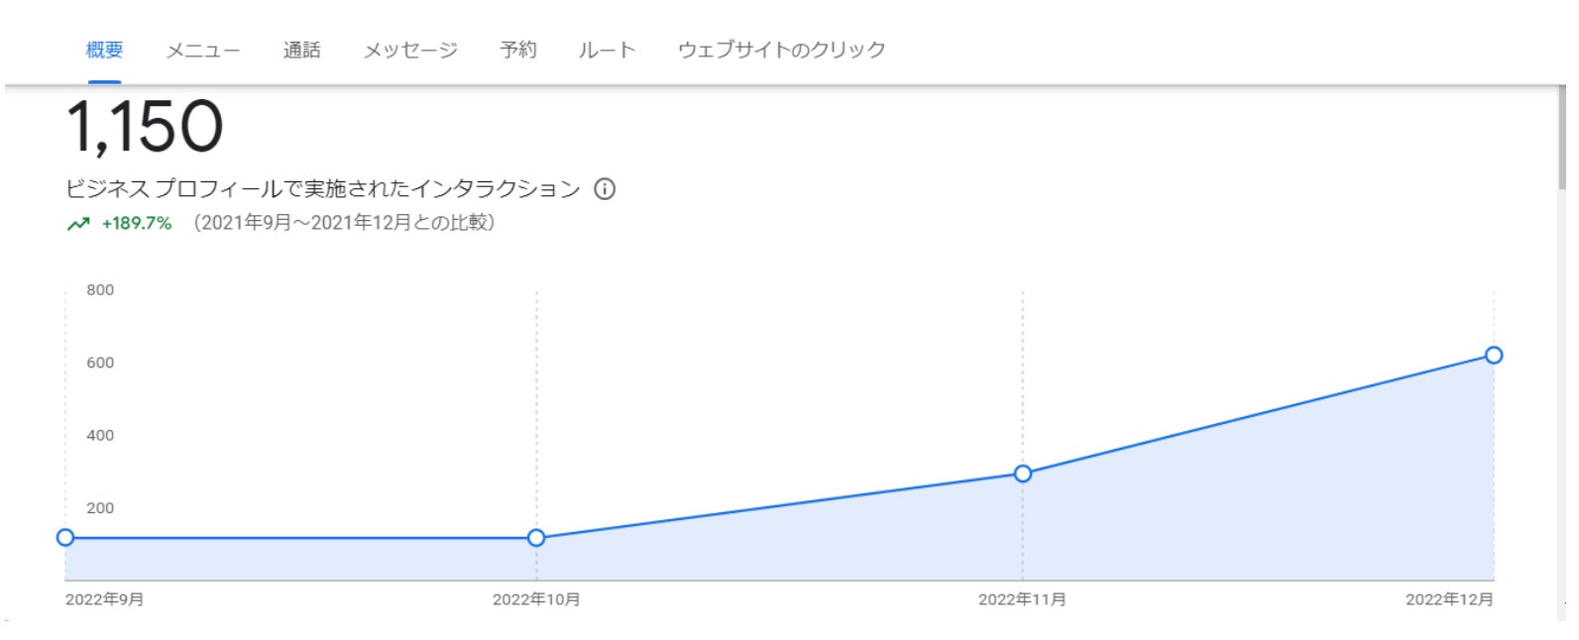Go to the メッセージ tab

[410, 50]
